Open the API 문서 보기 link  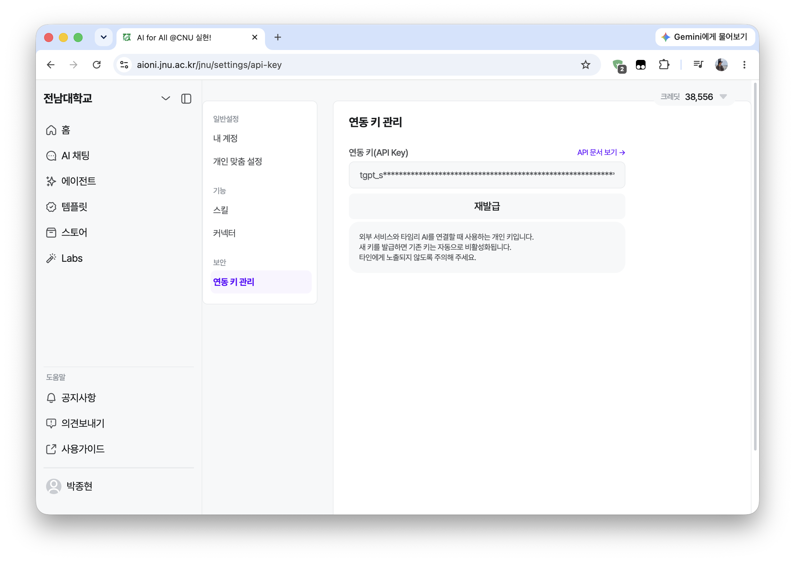tap(601, 153)
